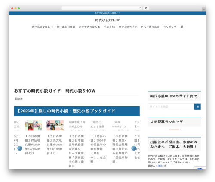Open 歴史人物ガイド menu item
The height and width of the screenshot is (182, 215).
point(128,27)
